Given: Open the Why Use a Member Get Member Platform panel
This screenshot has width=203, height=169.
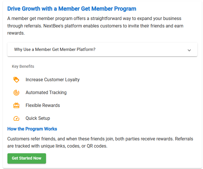Looking at the screenshot, I should click(102, 49).
